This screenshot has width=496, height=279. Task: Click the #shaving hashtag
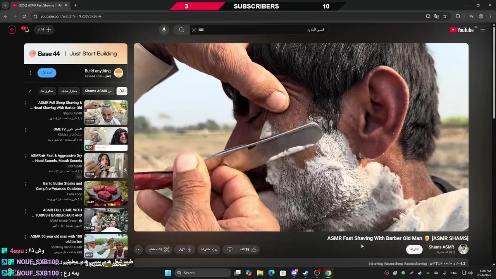[375, 263]
